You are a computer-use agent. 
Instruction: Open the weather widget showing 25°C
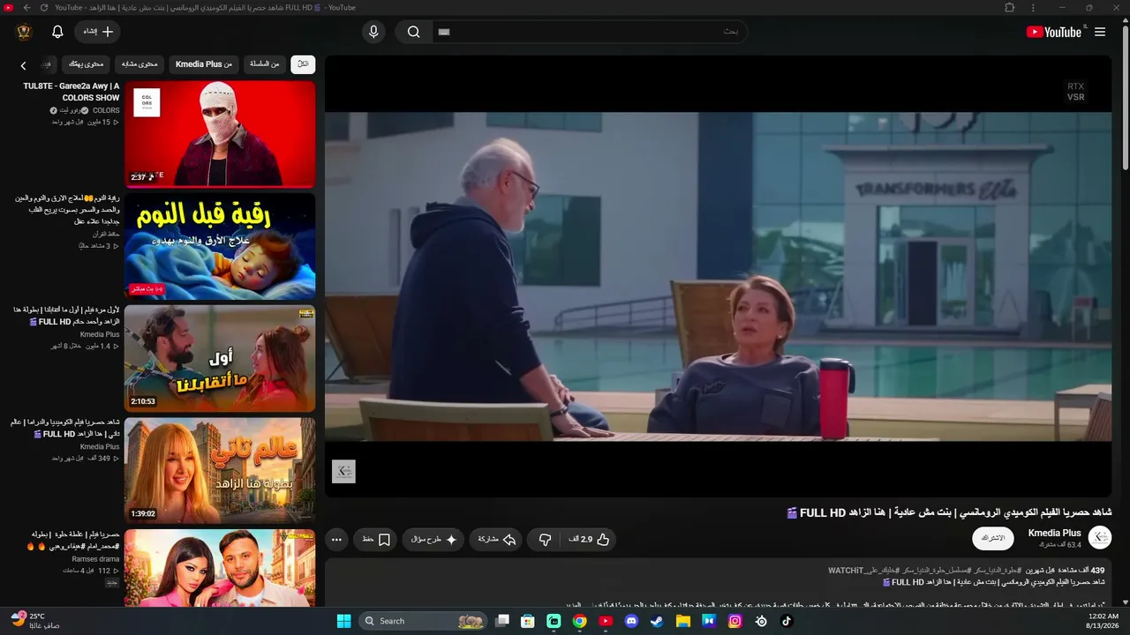(x=35, y=620)
